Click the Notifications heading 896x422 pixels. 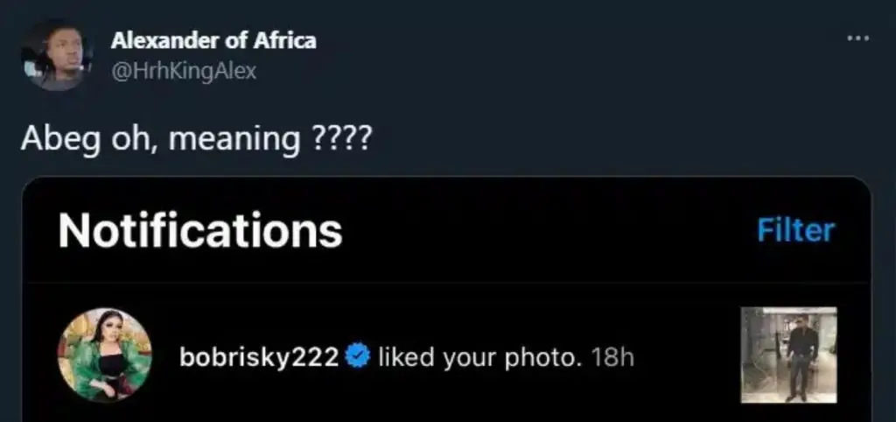[x=200, y=231]
